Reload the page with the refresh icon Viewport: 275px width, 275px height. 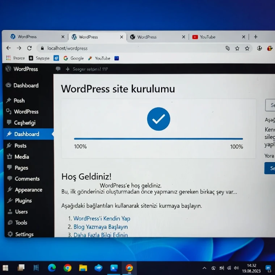(29, 48)
